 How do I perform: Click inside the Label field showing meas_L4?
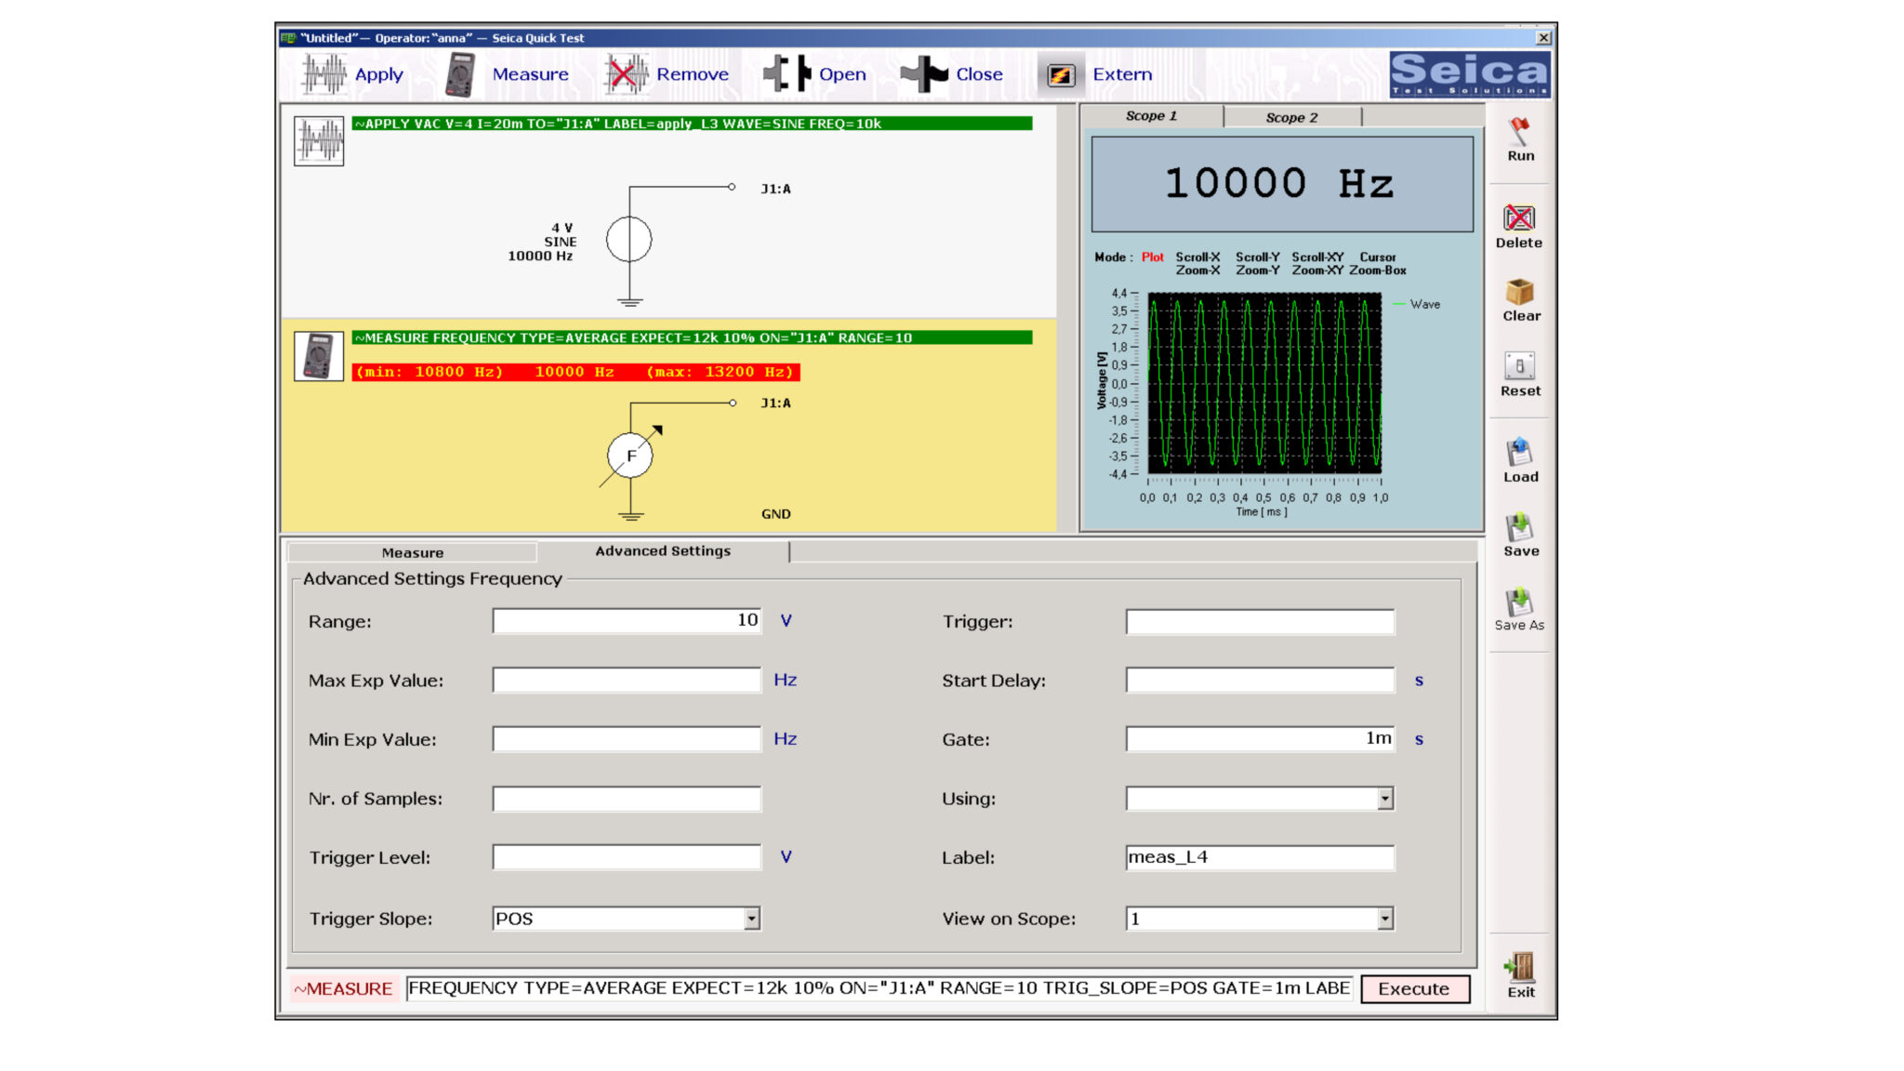[1260, 857]
